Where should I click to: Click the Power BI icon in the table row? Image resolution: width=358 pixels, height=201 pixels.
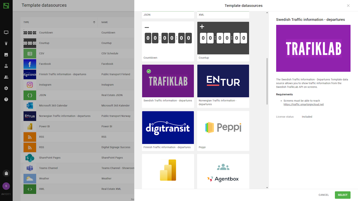click(x=30, y=126)
